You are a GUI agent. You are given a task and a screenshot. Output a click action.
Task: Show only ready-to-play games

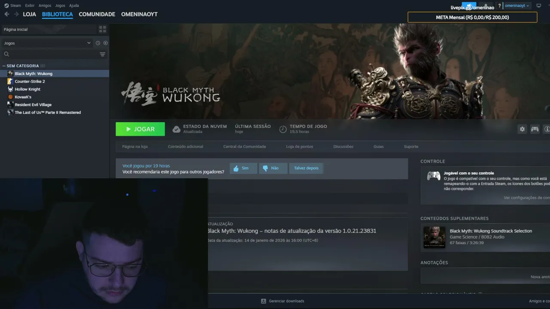tap(106, 43)
